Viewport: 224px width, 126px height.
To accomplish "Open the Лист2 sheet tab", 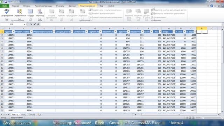I will tap(23, 114).
